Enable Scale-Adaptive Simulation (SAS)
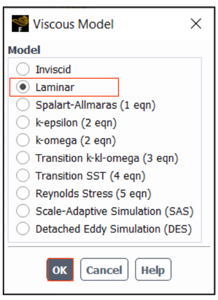Screen dimensions: 218x300 (x=23, y=211)
